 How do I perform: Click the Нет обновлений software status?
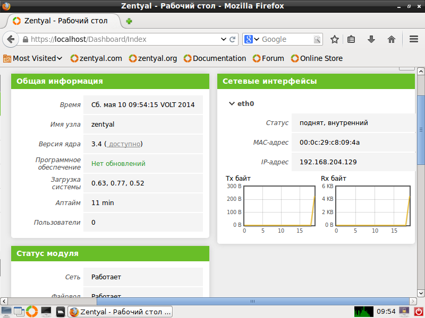tap(118, 164)
